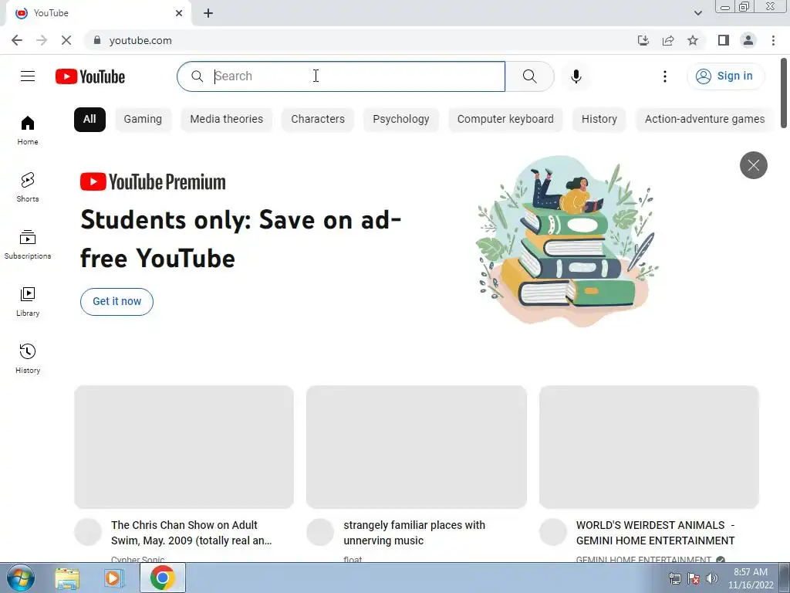
Task: Click the search magnifier button
Action: pyautogui.click(x=529, y=76)
